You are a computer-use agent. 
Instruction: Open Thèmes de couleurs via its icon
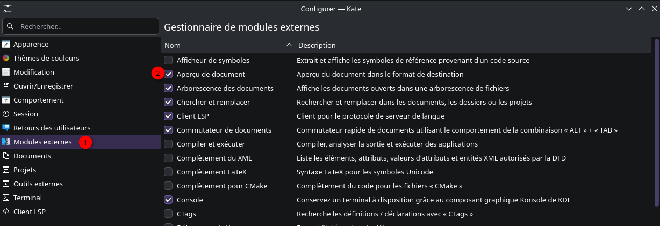click(6, 59)
